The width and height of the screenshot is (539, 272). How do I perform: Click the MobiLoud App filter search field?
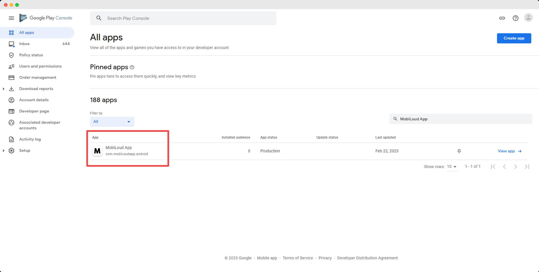click(x=461, y=119)
